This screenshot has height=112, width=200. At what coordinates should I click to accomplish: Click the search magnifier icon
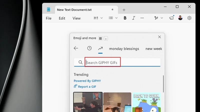point(80,62)
